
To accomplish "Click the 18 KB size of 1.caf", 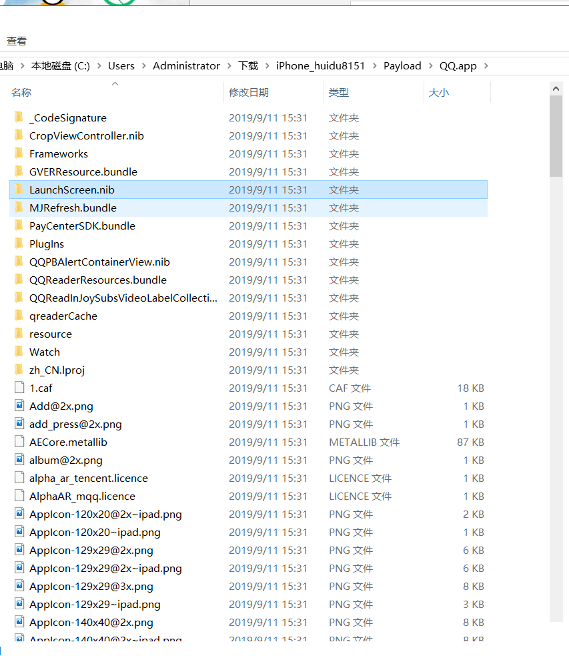I will (x=470, y=388).
